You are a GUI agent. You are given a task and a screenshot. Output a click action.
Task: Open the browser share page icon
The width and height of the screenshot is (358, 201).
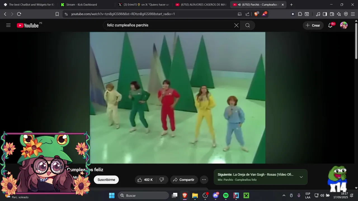click(248, 14)
